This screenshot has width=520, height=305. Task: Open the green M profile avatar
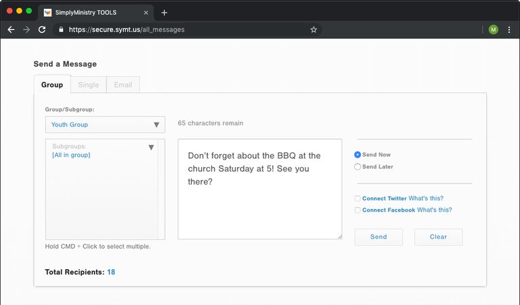coord(493,30)
